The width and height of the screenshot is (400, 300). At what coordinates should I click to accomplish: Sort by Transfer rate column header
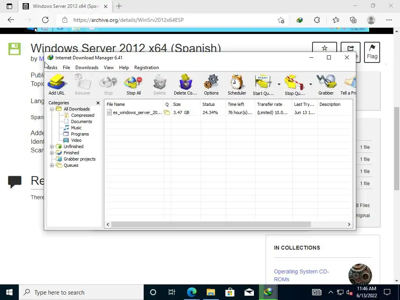[x=273, y=104]
